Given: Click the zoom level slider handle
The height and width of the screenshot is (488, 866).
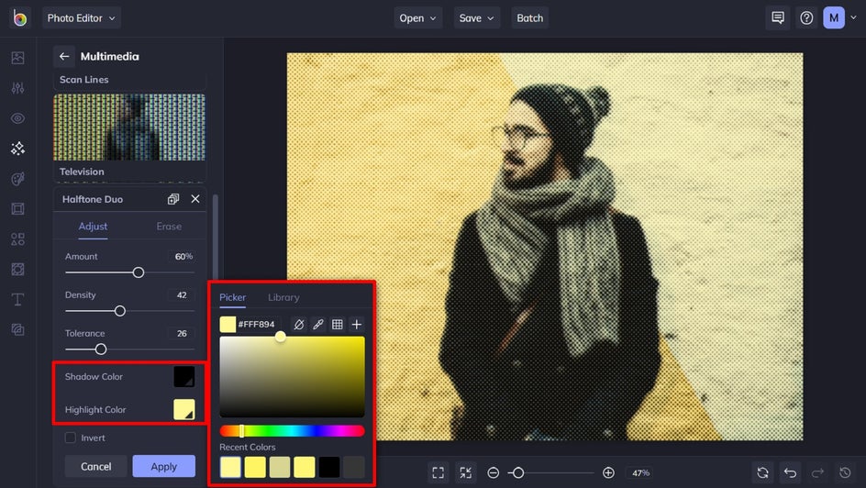Looking at the screenshot, I should pos(518,472).
